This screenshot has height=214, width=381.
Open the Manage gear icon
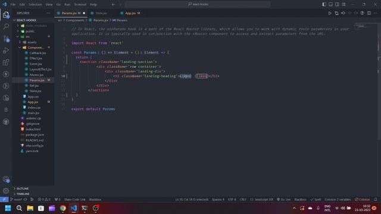tap(6, 191)
